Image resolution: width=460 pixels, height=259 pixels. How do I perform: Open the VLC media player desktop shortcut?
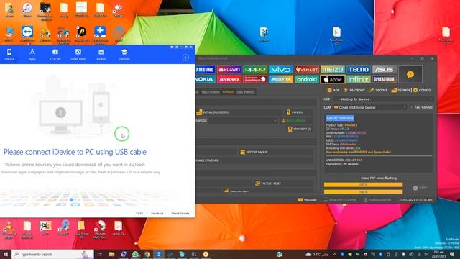pos(9,230)
